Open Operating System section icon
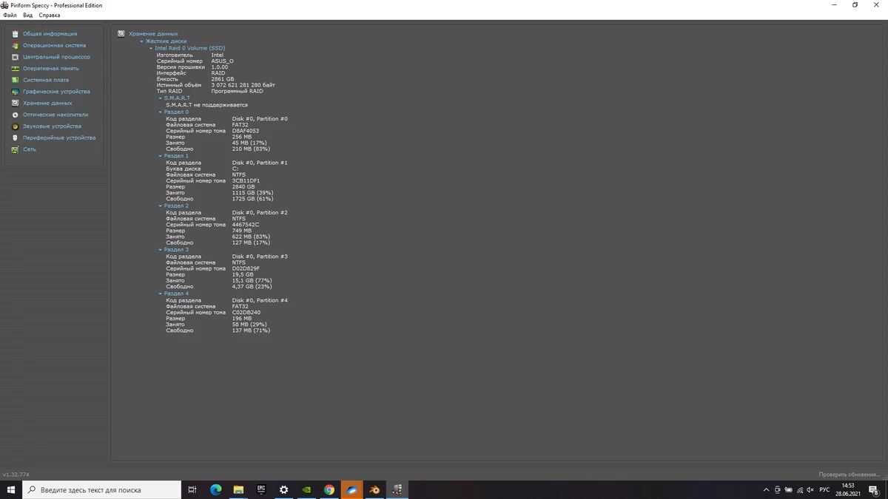 coord(15,45)
